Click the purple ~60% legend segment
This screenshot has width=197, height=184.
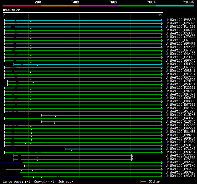[x=98, y=6]
